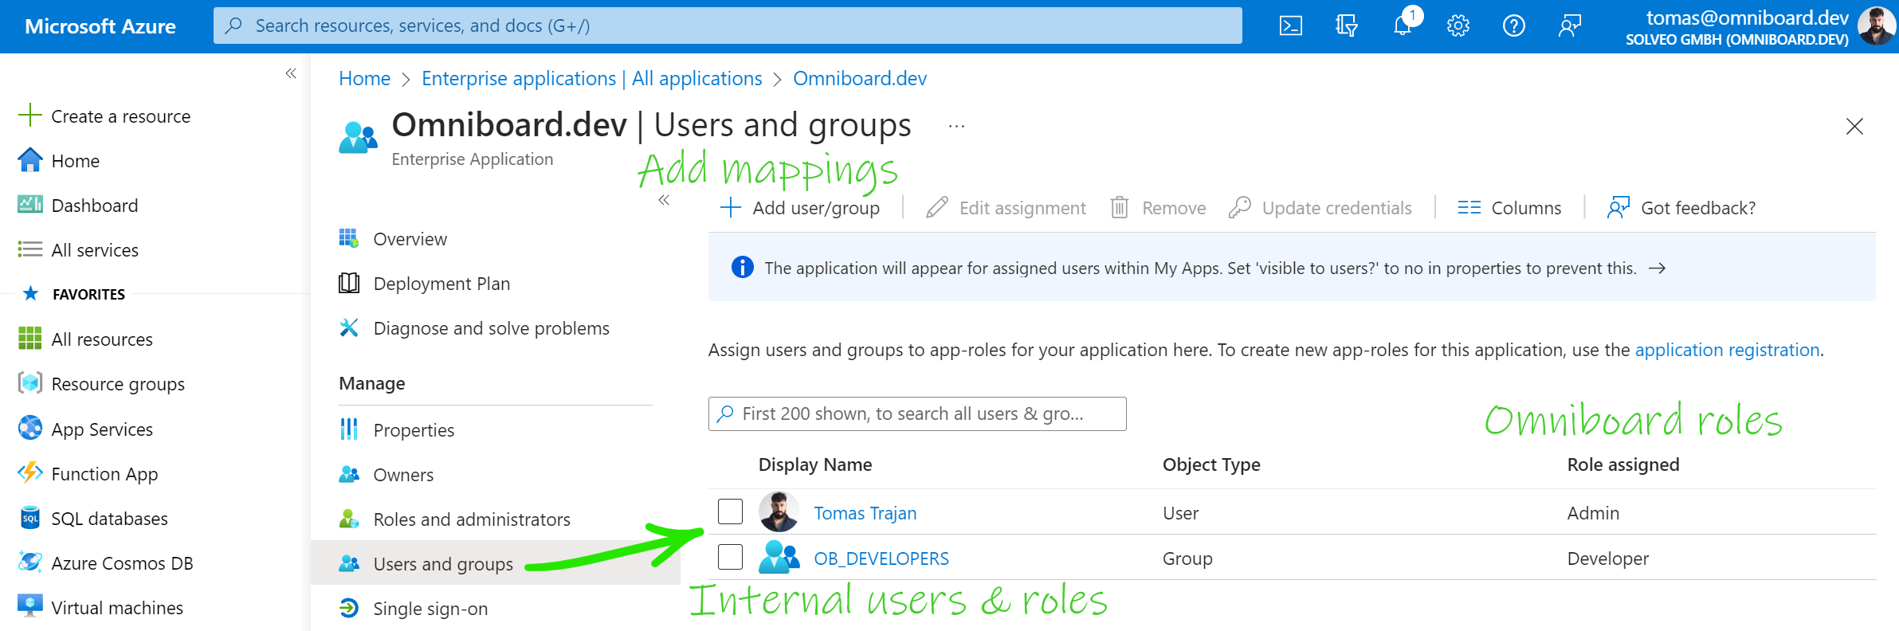This screenshot has height=631, width=1899.
Task: Click the Single sign-on arrow icon
Action: pyautogui.click(x=348, y=608)
